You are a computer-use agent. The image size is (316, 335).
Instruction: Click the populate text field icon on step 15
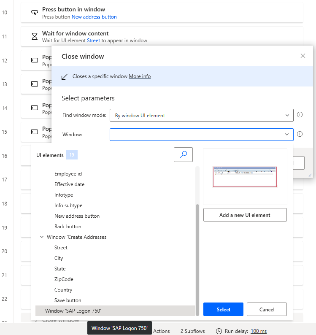[x=35, y=132]
